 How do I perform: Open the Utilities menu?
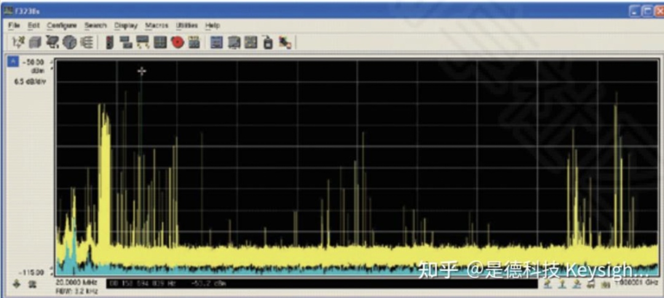point(187,25)
